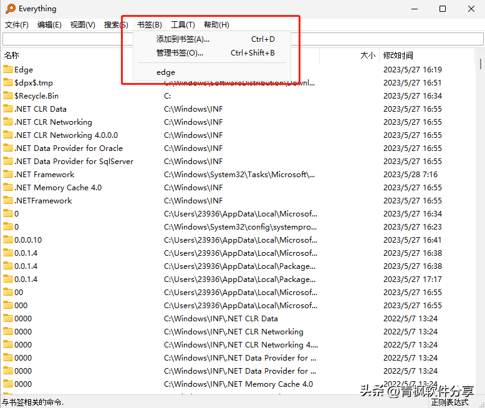The height and width of the screenshot is (408, 485).
Task: Open the 帮助(H) menu
Action: pyautogui.click(x=216, y=25)
